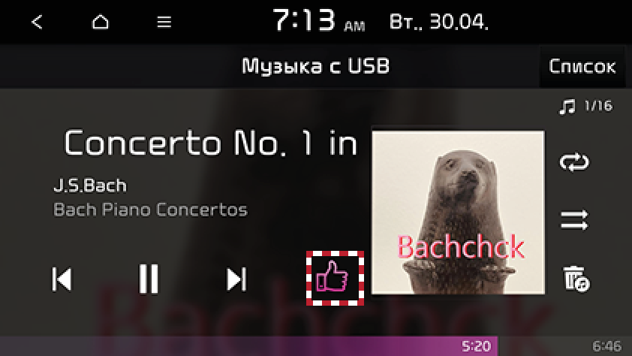Go back using the top-left arrow
Image resolution: width=632 pixels, height=356 pixels.
37,22
